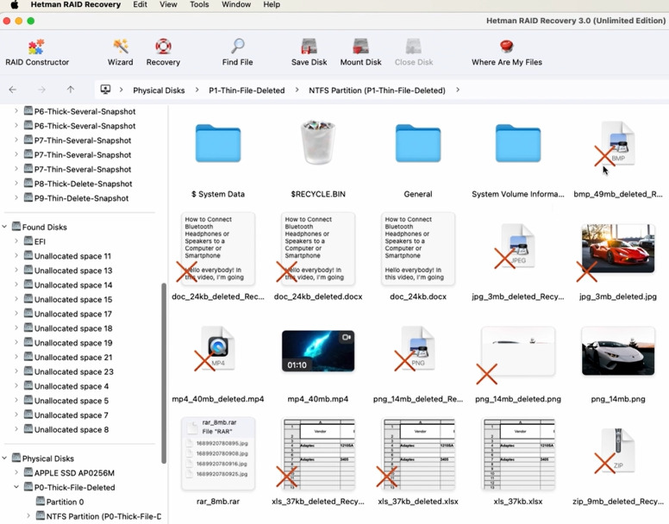
Task: Open the Find File search tool
Action: (x=237, y=52)
